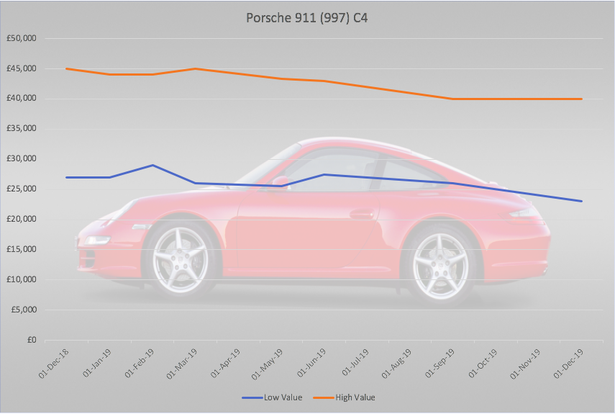Screen dimensions: 615x414
Task: Click the orange line endpoint at December 2019
Action: click(581, 99)
